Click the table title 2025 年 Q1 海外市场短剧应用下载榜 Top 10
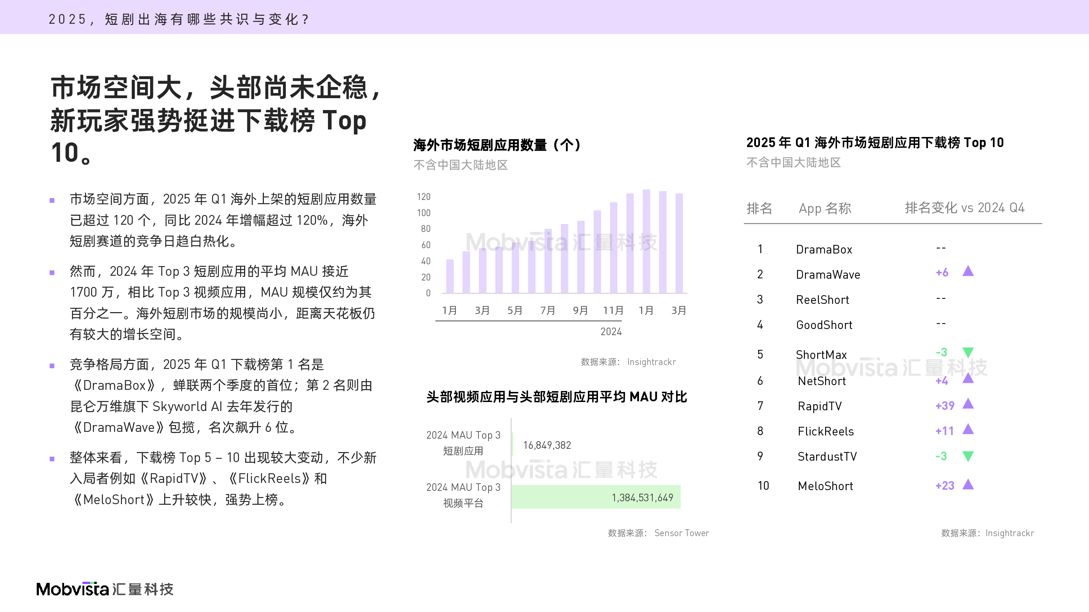Viewport: 1089px width, 612px height. 875,143
